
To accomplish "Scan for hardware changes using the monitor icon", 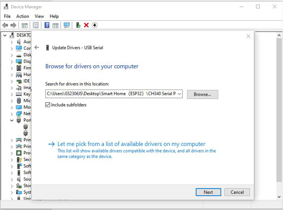I will 67,25.
